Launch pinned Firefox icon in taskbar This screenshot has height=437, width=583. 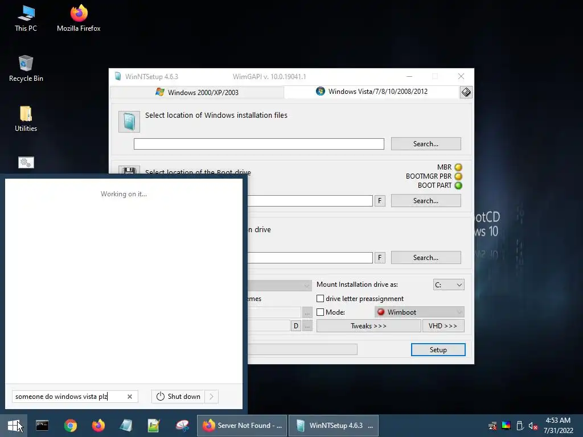point(98,426)
